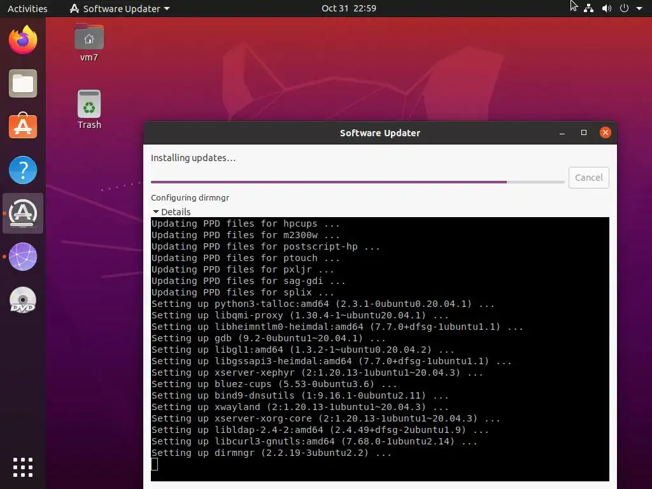
Task: Click line 'Updating PPD files for ptouch'
Action: (x=245, y=259)
